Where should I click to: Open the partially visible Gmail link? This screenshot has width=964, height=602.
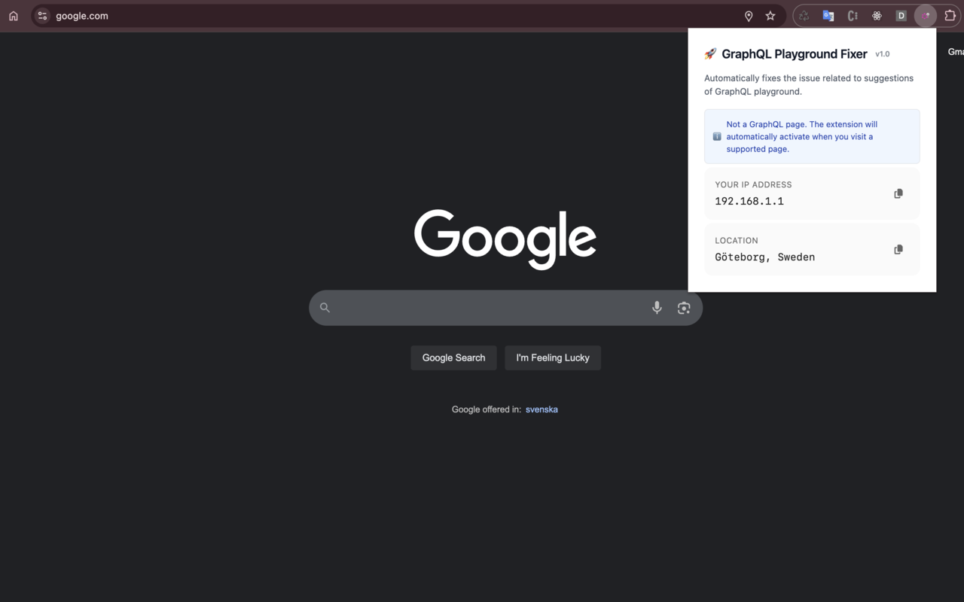[x=956, y=52]
